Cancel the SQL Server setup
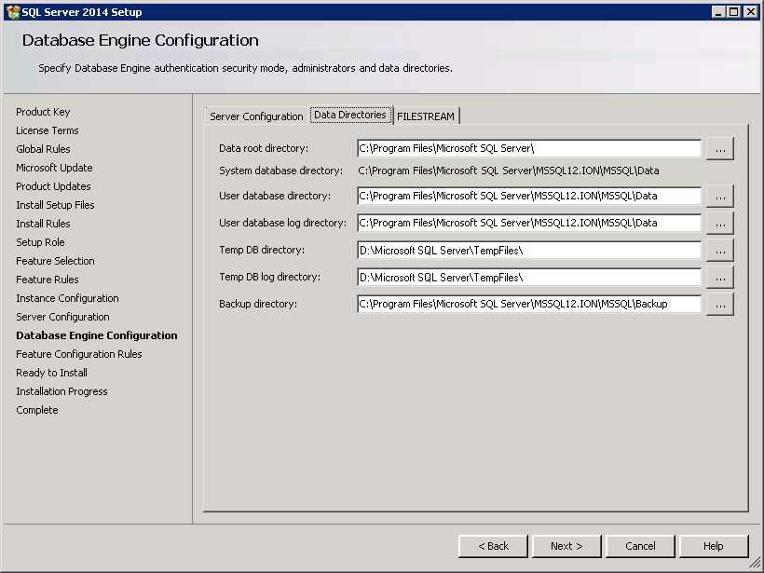Viewport: 764px width, 573px height. (x=640, y=546)
